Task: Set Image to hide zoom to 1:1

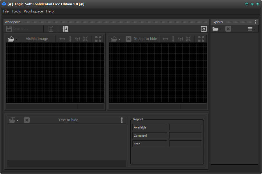Action: pyautogui.click(x=181, y=39)
